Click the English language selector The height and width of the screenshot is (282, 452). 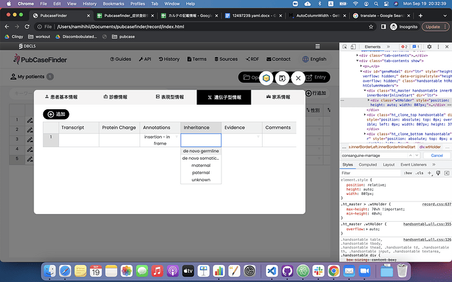point(314,59)
